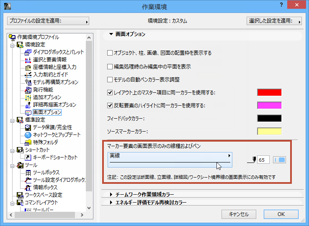The image size is (309, 226).
Task: Click the tree horizontal scroll right arrow
Action: coord(82,215)
